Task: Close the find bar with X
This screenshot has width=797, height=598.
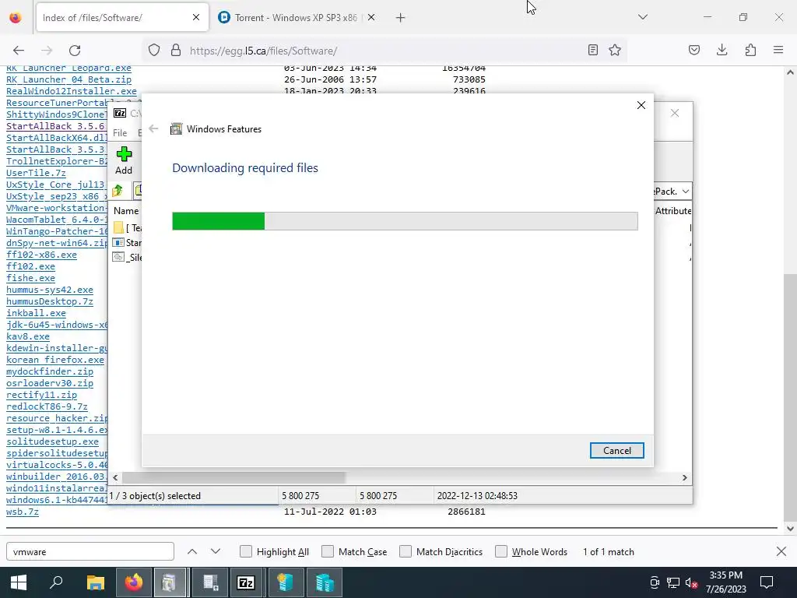Action: pos(781,551)
